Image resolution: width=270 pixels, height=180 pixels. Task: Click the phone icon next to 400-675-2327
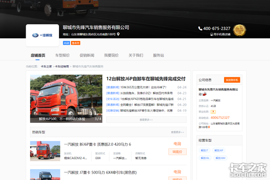tap(200, 28)
